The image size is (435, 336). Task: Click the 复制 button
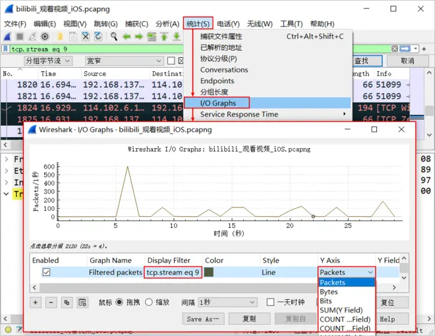pyautogui.click(x=249, y=319)
